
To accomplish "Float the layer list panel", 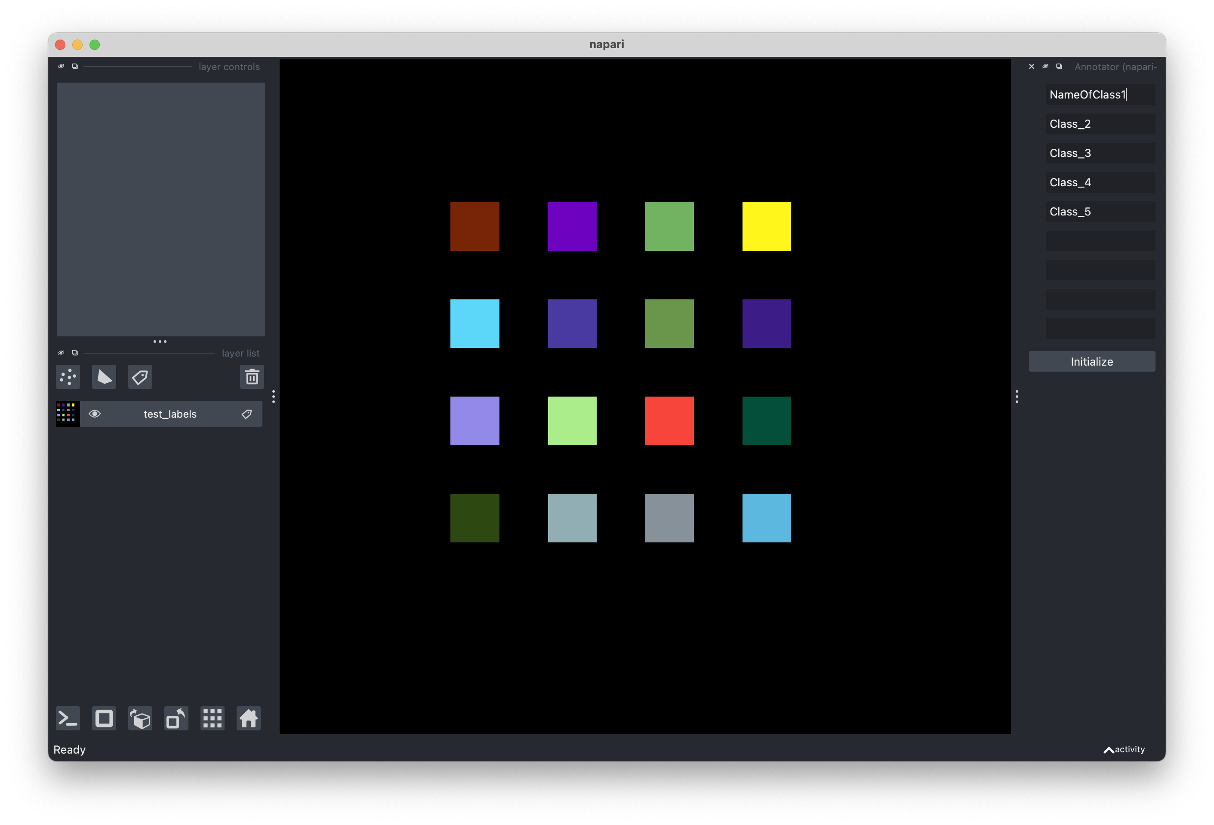I will [75, 352].
